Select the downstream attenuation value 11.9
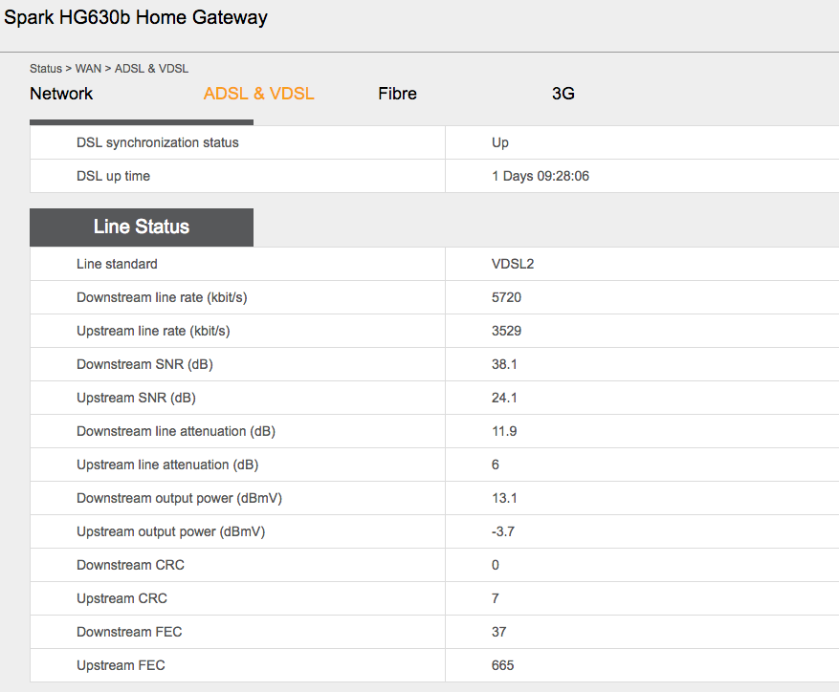The height and width of the screenshot is (692, 839). coord(504,432)
